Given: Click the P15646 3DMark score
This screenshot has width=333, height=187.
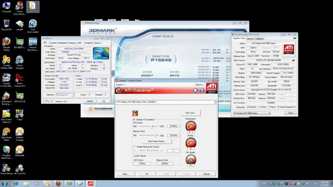Looking at the screenshot, I should point(161,60).
